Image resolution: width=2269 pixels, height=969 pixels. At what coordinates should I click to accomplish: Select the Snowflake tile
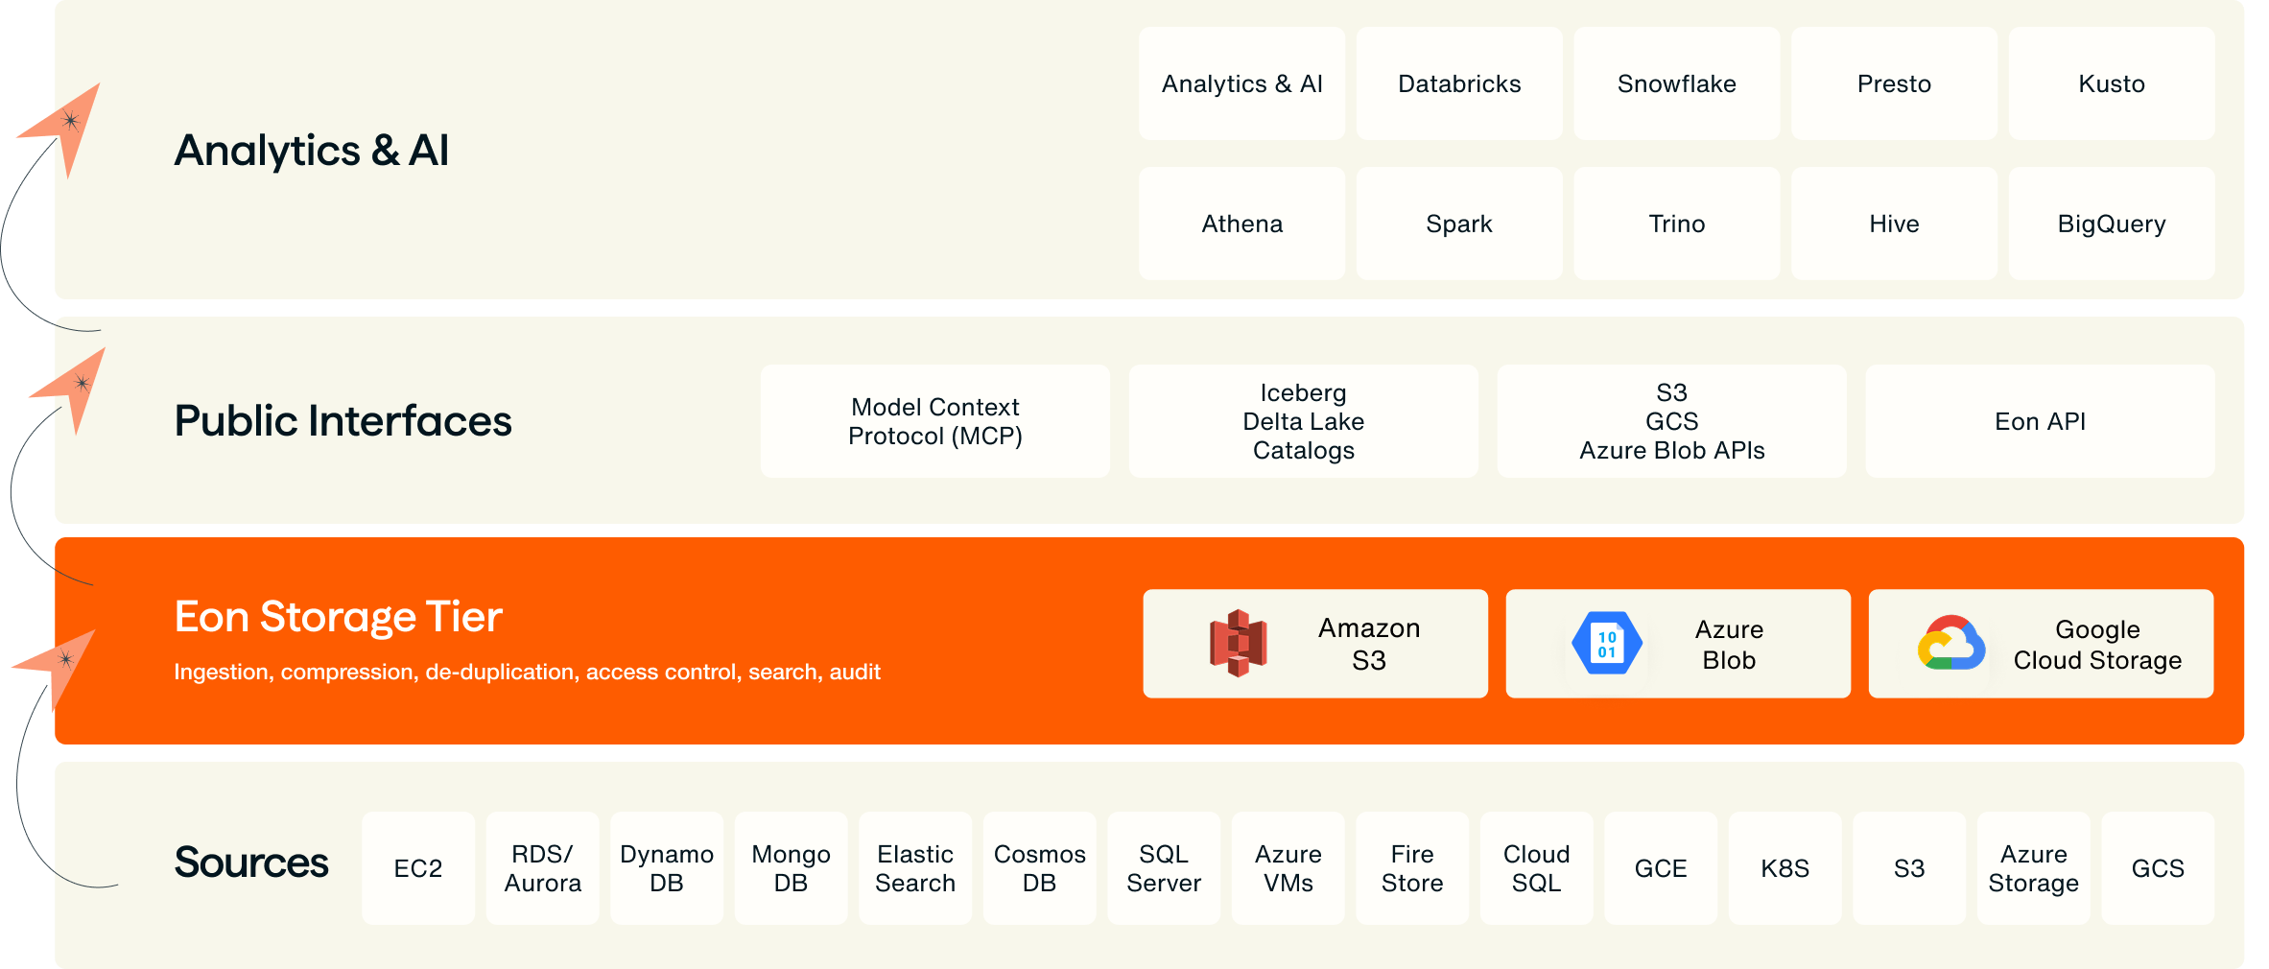pyautogui.click(x=1676, y=83)
